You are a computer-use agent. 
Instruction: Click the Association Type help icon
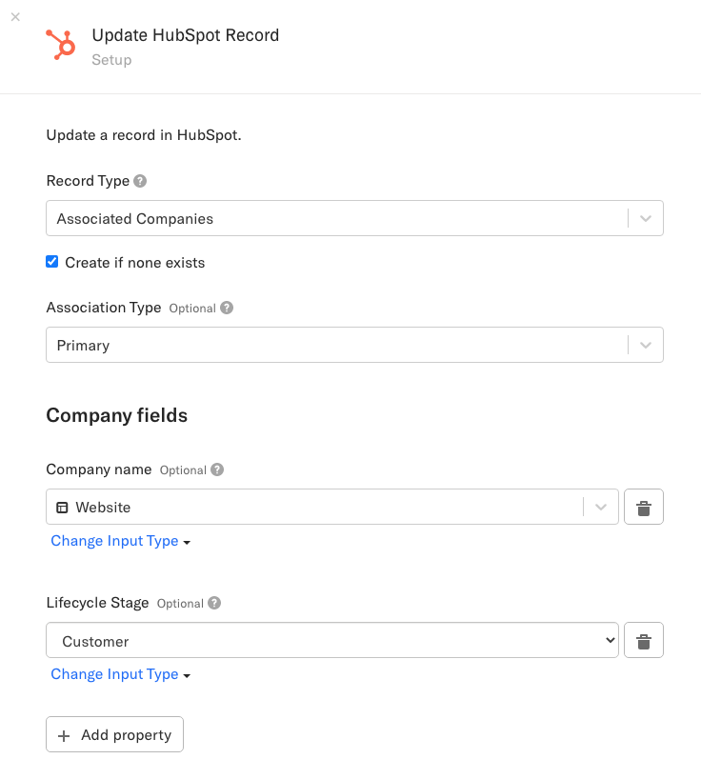pos(226,308)
